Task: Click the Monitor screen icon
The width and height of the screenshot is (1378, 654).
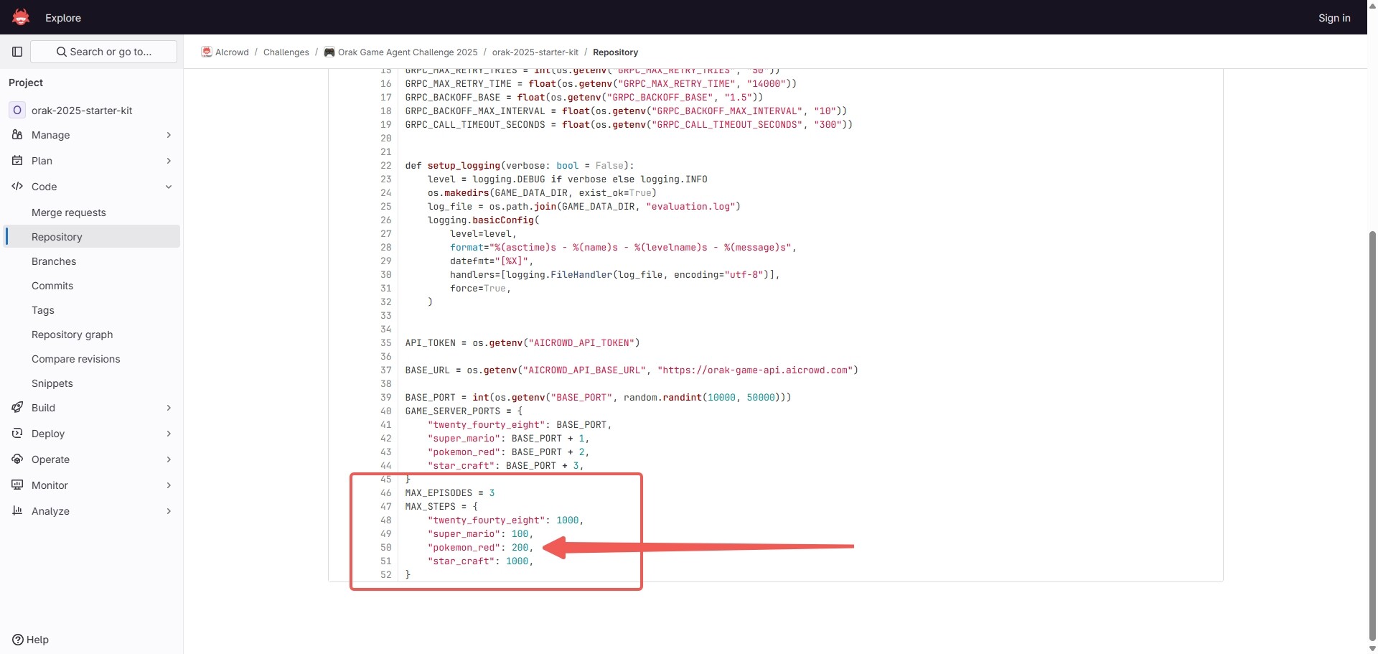Action: tap(17, 485)
